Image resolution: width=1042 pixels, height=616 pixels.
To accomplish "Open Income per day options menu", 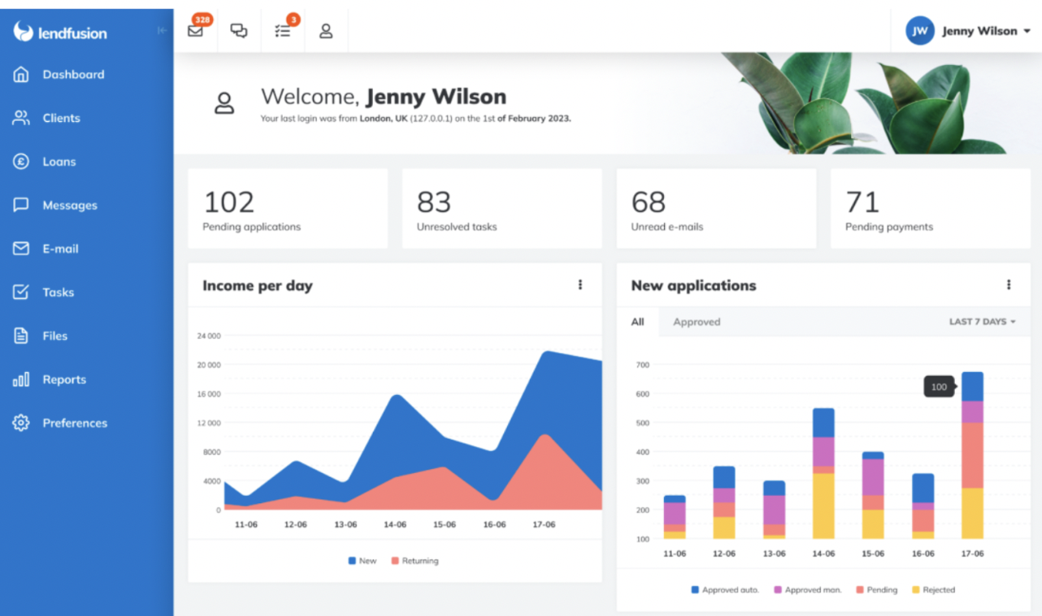I will coord(580,285).
